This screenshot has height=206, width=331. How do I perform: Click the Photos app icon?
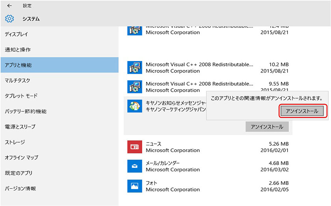click(134, 186)
